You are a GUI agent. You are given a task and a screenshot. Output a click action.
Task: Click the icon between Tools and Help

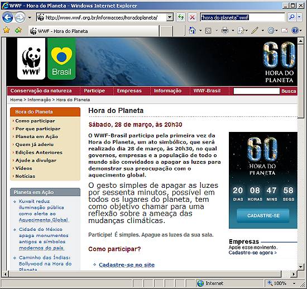click(x=285, y=30)
